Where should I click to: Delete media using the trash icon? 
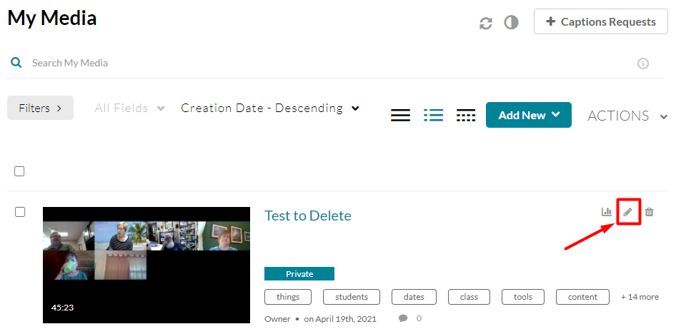coord(649,212)
